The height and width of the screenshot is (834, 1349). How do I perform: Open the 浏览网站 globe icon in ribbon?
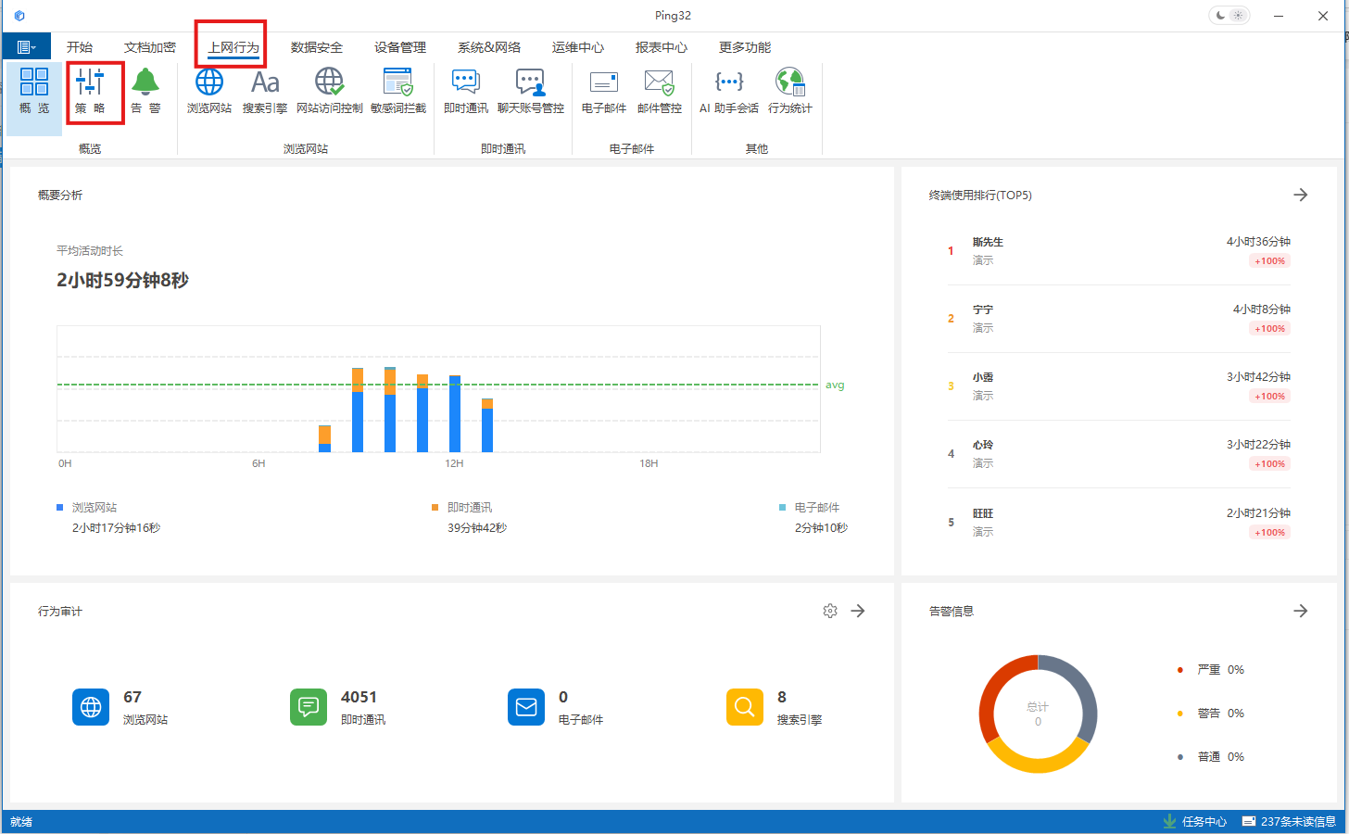(x=209, y=91)
